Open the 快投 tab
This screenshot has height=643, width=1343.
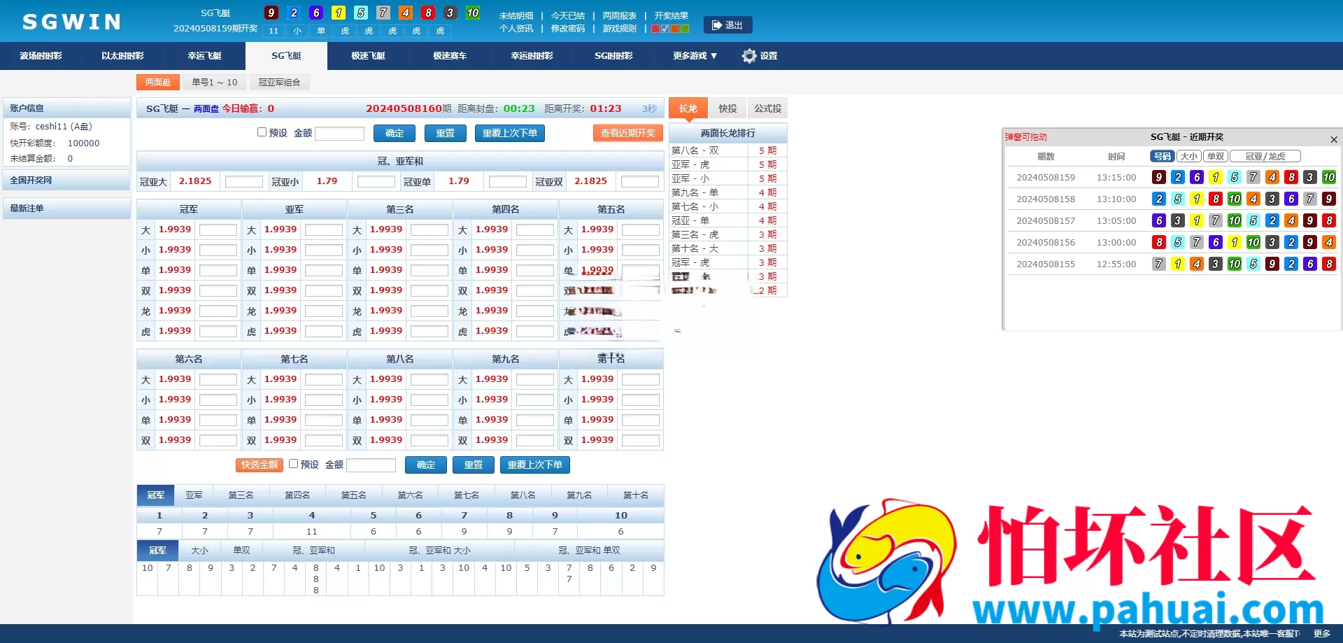[727, 108]
